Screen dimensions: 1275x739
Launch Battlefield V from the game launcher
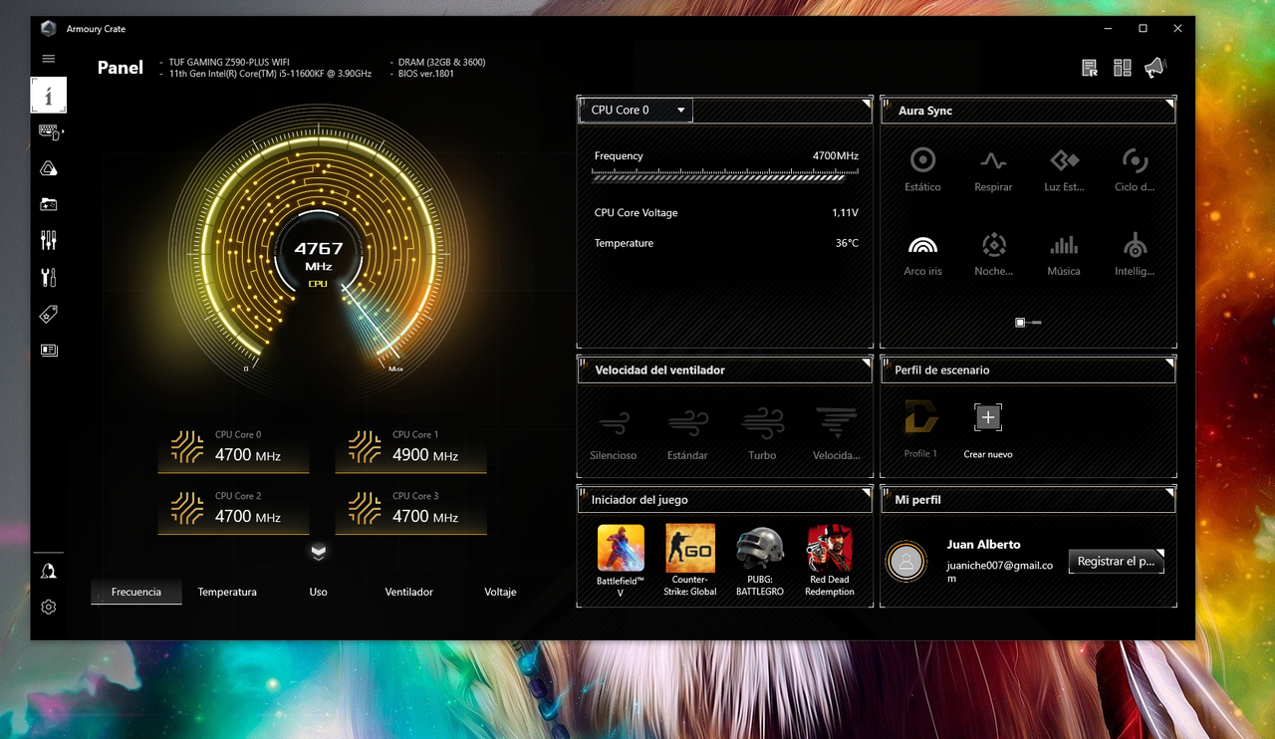coord(621,562)
